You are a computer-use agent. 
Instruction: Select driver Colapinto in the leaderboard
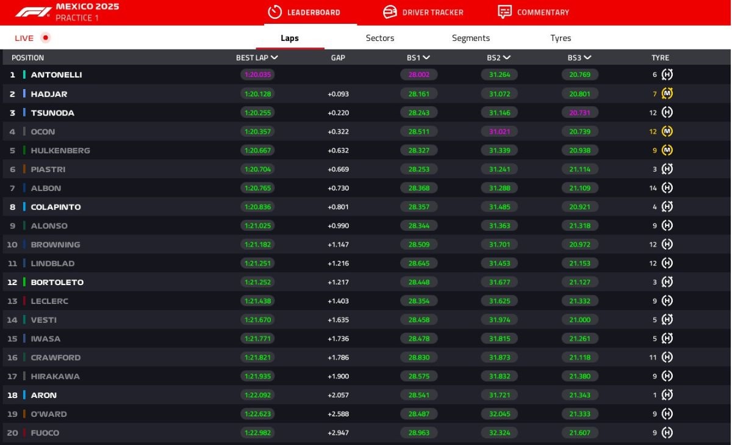tap(56, 207)
